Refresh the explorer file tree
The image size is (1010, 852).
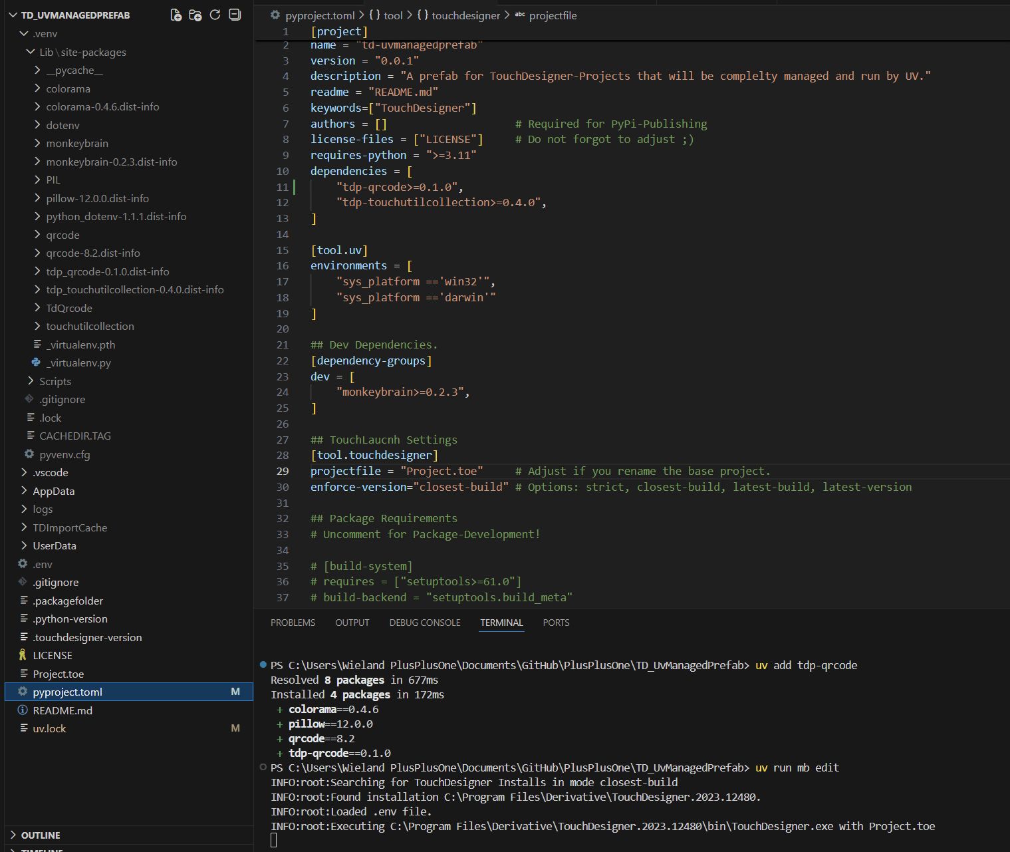coord(215,15)
